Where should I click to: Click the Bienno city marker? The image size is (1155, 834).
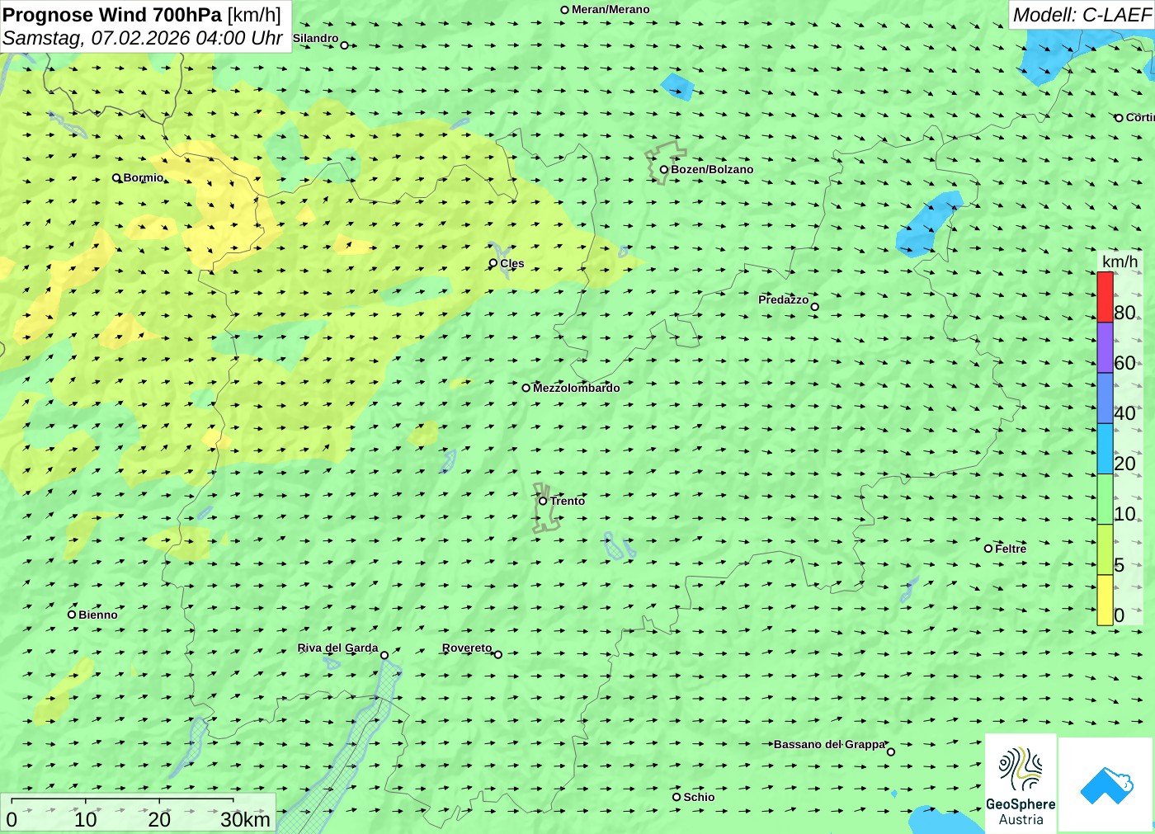click(72, 615)
